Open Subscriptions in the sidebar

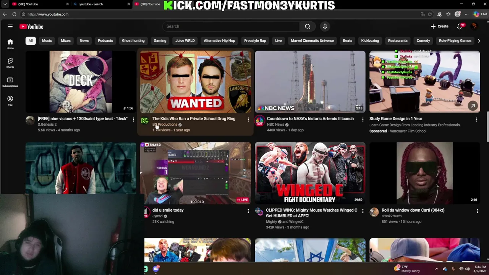pos(10,82)
